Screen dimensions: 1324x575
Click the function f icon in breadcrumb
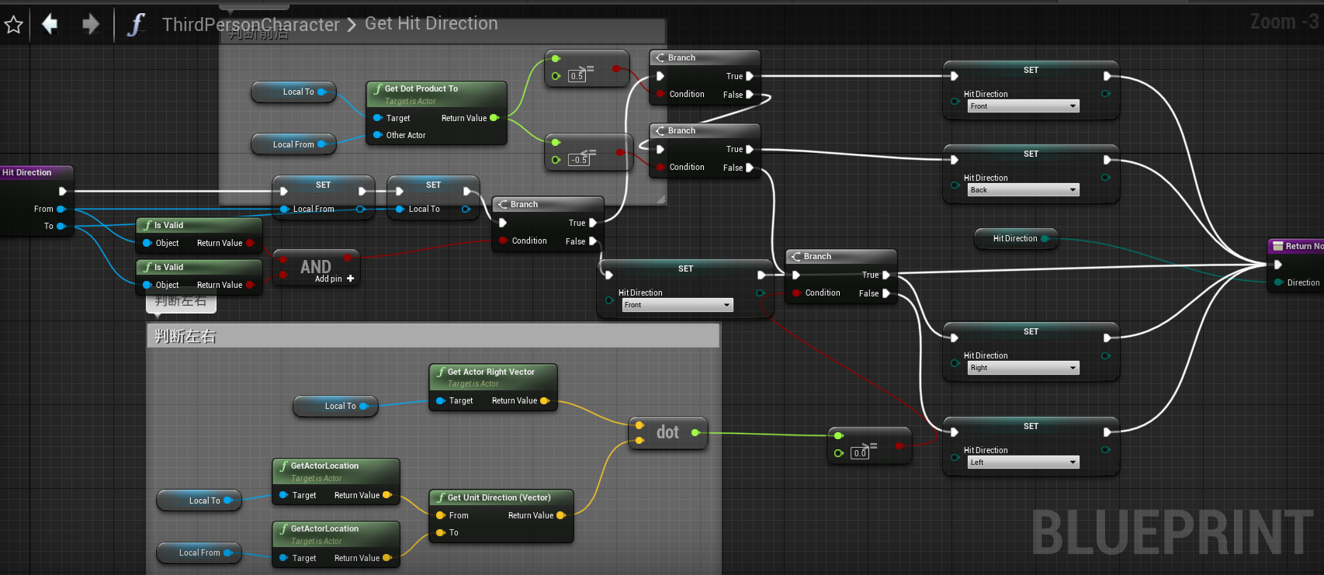point(137,25)
